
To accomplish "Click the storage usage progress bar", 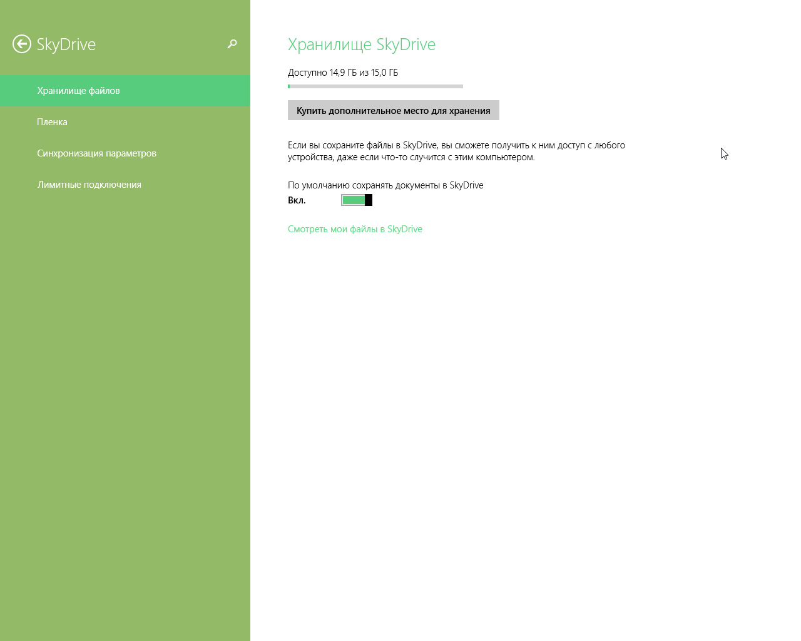I will [375, 86].
